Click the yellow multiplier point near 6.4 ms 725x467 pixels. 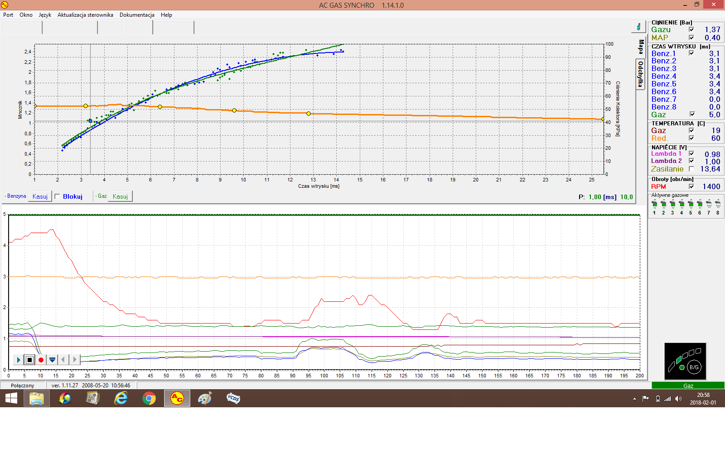[x=160, y=107]
